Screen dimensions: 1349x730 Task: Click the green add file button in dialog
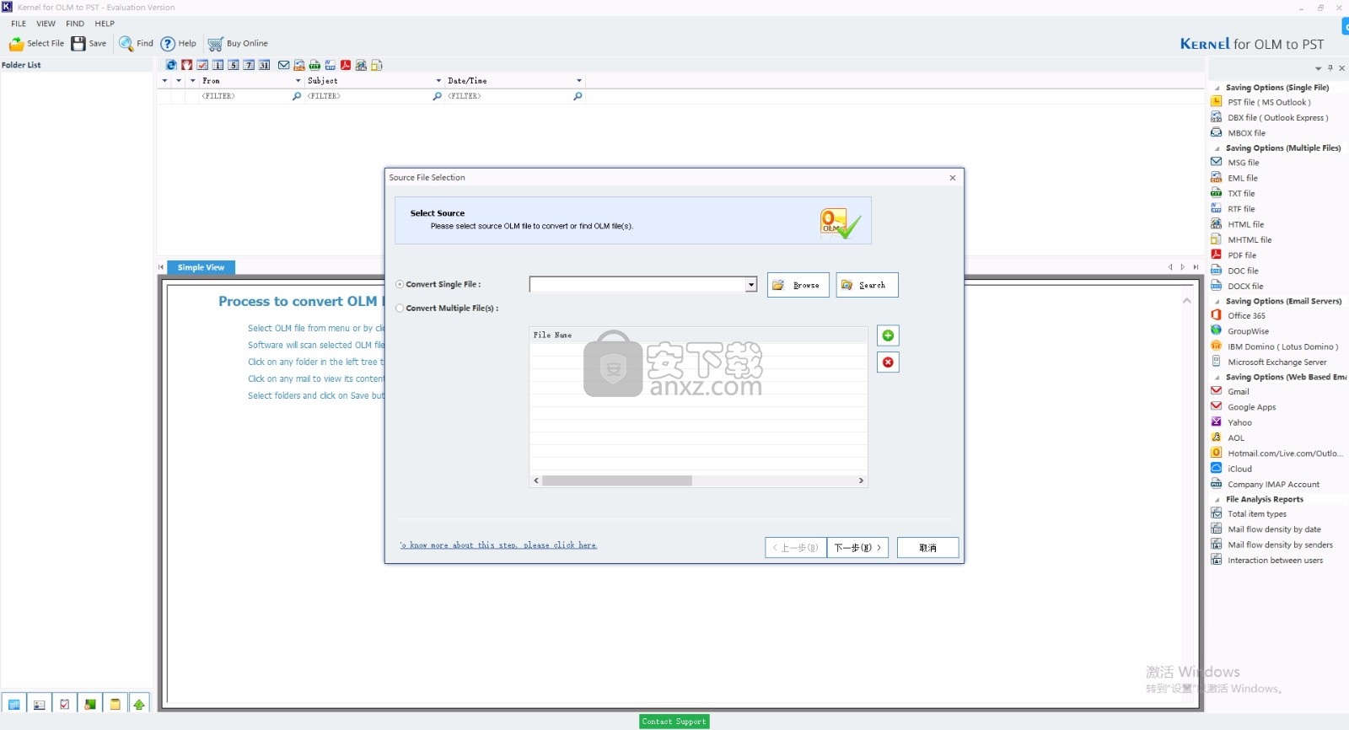pyautogui.click(x=888, y=335)
